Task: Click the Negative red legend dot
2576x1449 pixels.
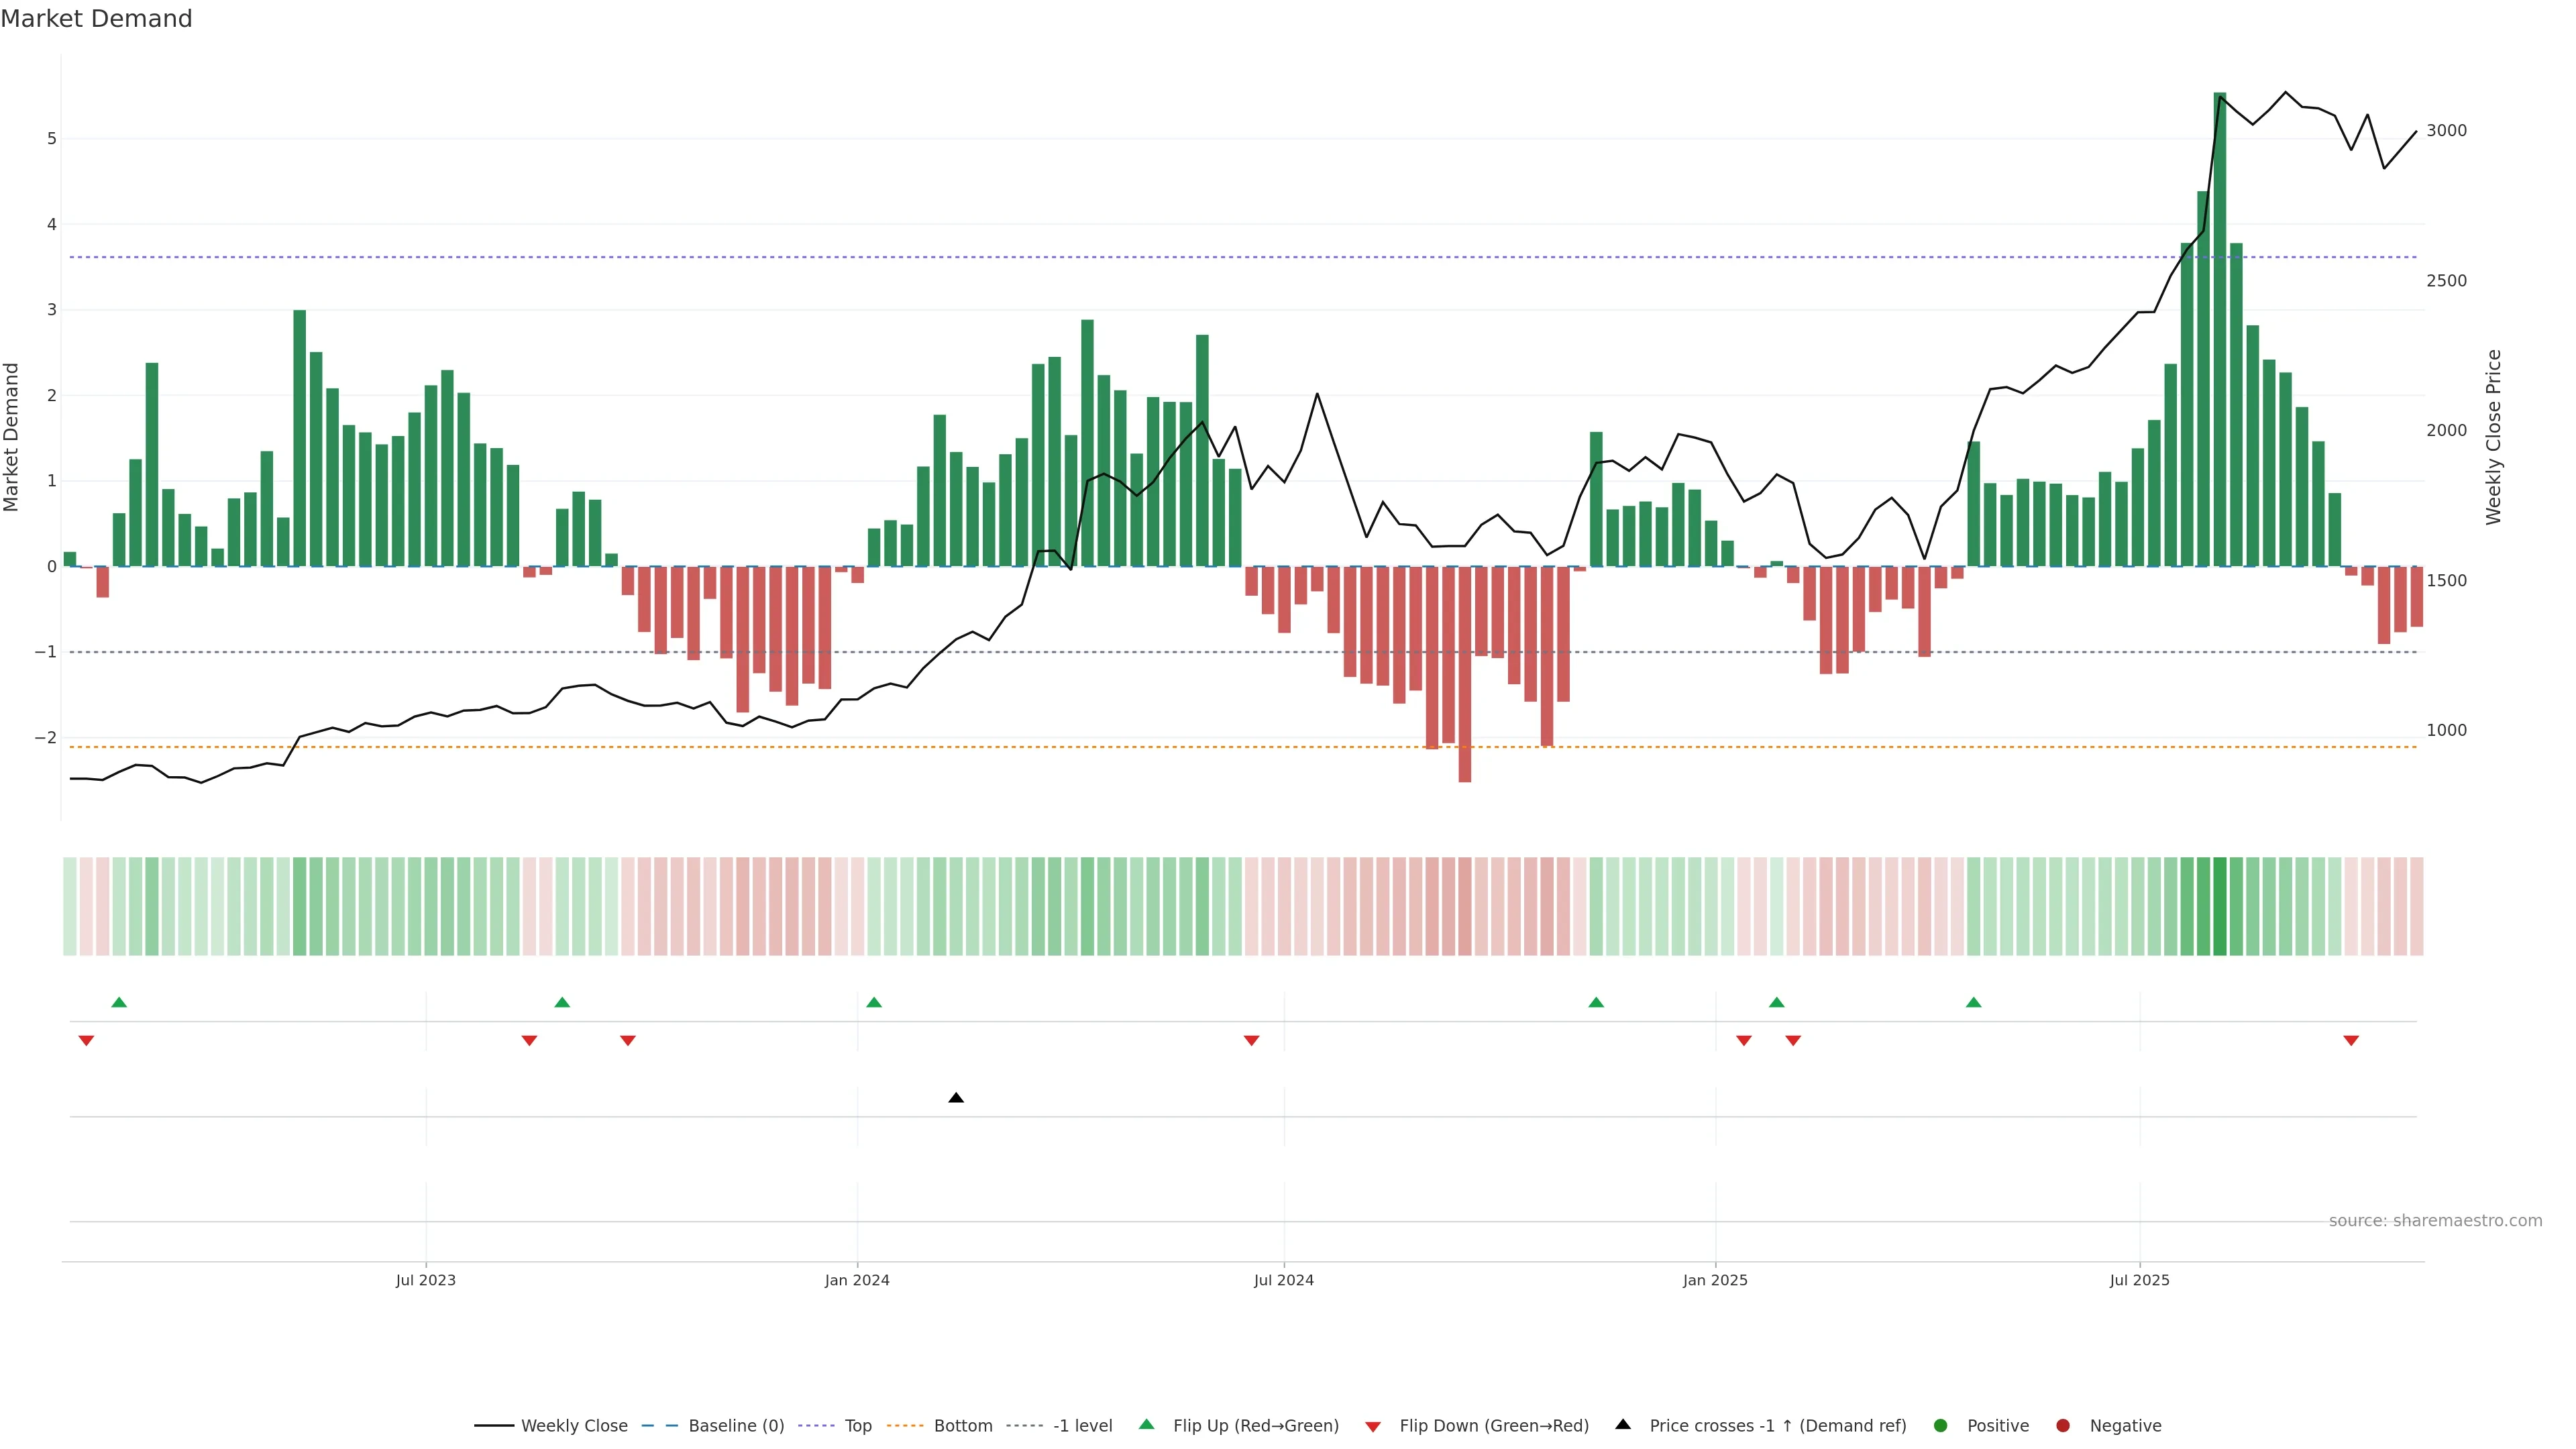Action: click(2062, 1426)
